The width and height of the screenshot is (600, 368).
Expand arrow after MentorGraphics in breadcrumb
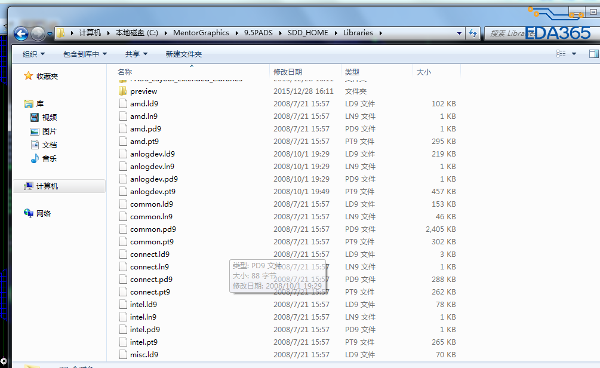[x=237, y=33]
